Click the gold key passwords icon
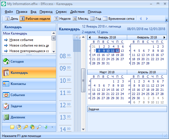The height and width of the screenshot is (139, 169). pyautogui.click(x=26, y=127)
